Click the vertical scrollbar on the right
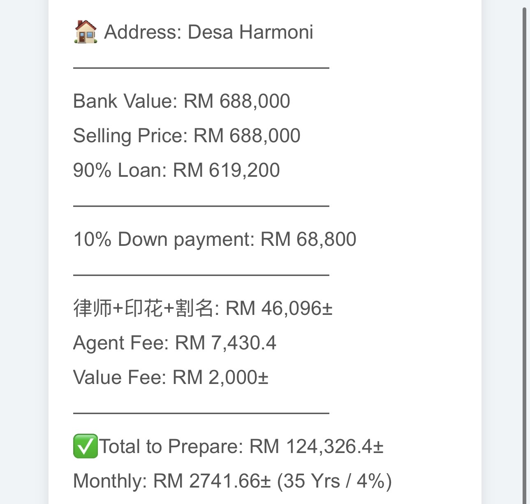 [x=524, y=247]
